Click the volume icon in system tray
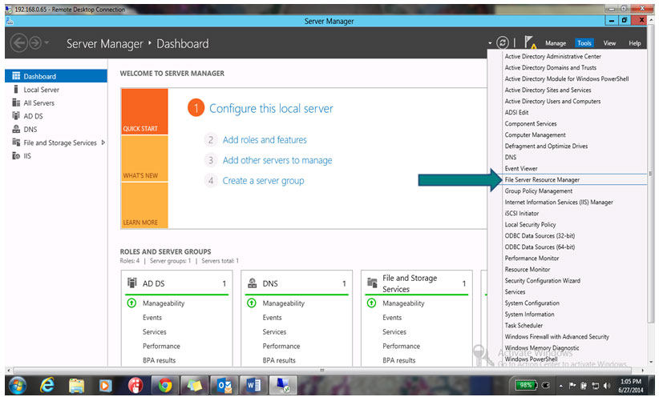This screenshot has height=401, width=659. tap(606, 386)
